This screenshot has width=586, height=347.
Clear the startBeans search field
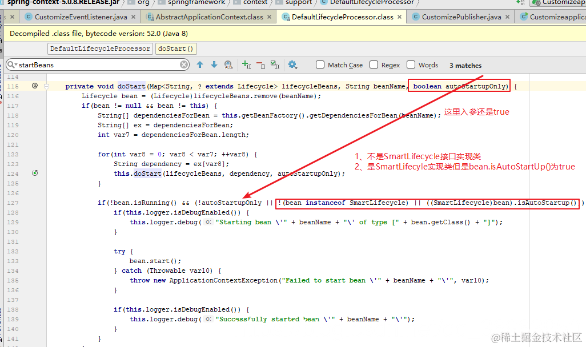(184, 64)
